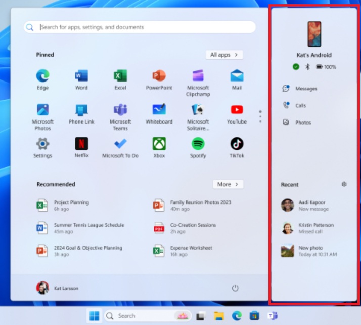361x325 pixels.
Task: Launch PowerPoint from the pinned apps
Action: click(x=159, y=79)
